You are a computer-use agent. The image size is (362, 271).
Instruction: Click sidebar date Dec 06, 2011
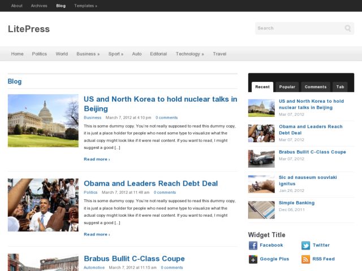tap(292, 209)
